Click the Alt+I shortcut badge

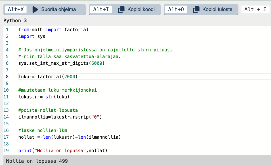[x=101, y=10]
